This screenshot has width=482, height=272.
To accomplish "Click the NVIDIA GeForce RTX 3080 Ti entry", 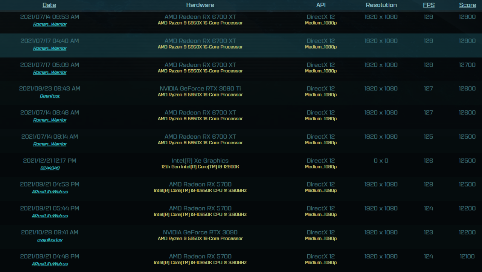I will [x=200, y=89].
